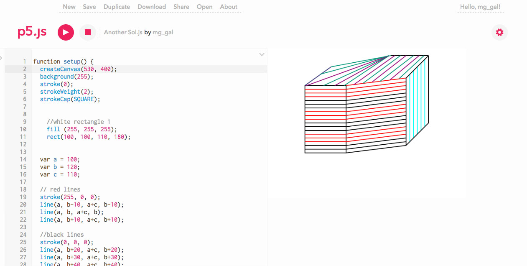This screenshot has width=527, height=266.
Task: Click Open in the top menu
Action: [204, 7]
